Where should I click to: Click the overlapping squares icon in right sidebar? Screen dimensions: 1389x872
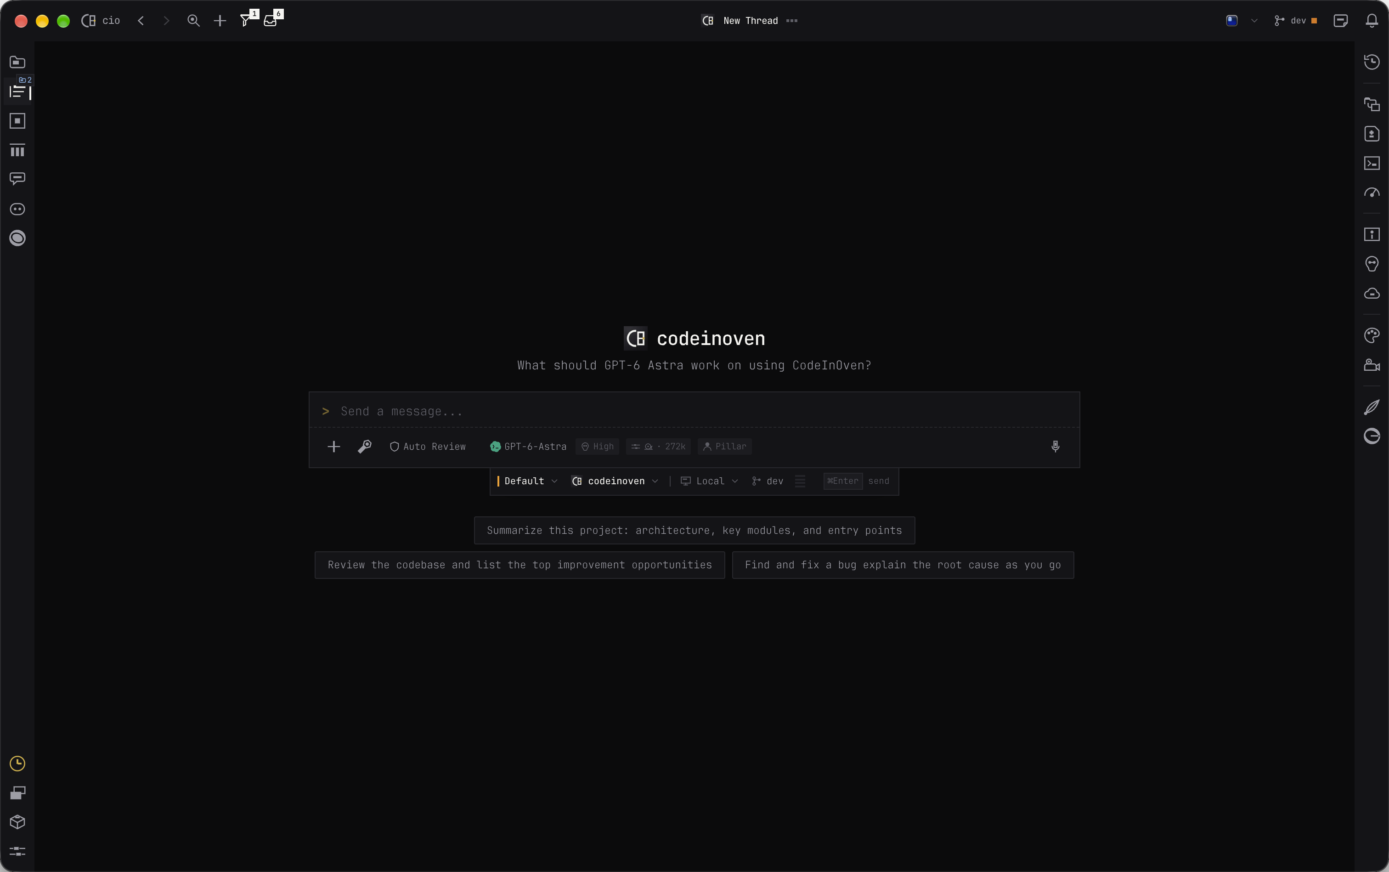tap(1372, 104)
